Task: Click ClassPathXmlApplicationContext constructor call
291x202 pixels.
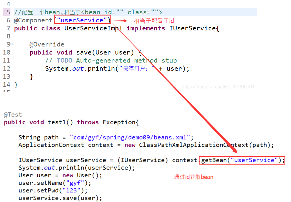Action: tap(206, 145)
